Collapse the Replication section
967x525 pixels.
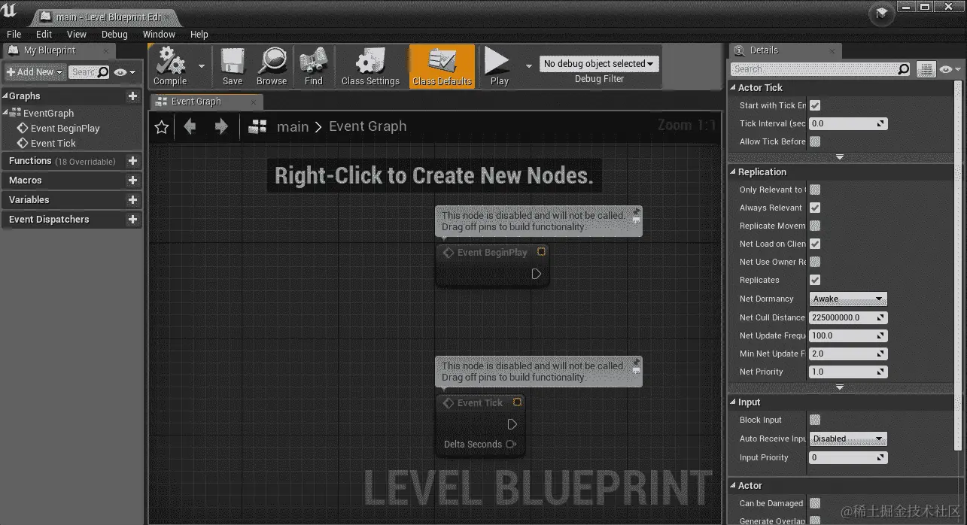734,172
